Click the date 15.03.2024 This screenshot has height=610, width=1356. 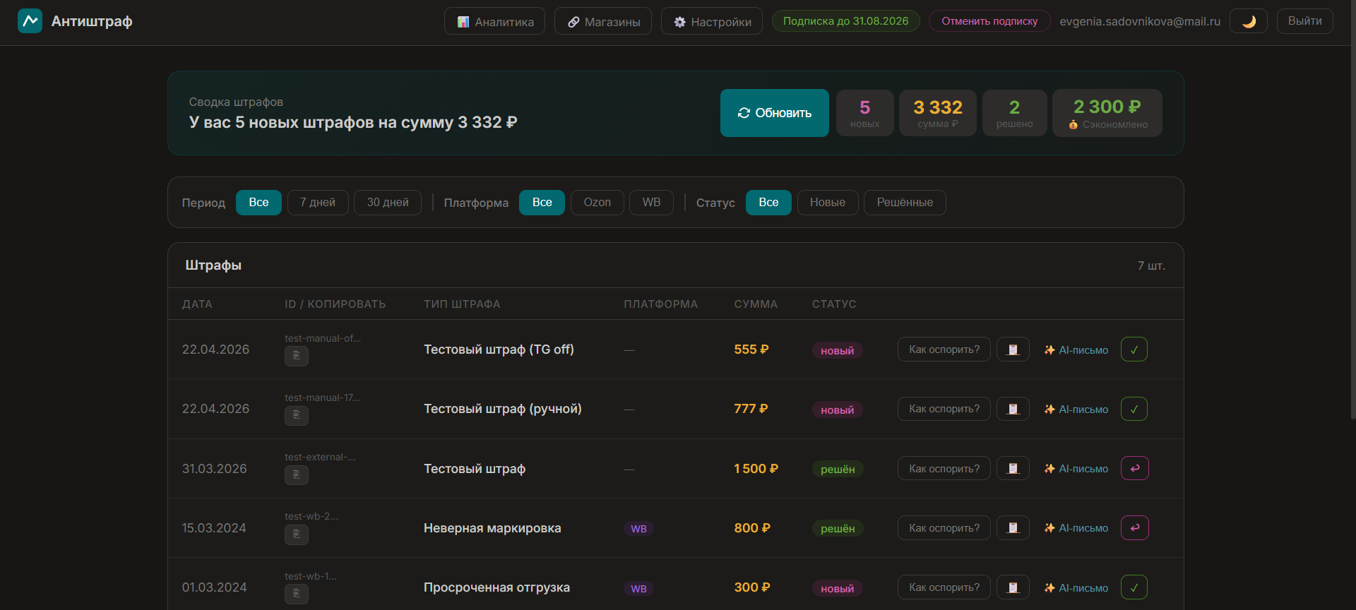tap(214, 528)
